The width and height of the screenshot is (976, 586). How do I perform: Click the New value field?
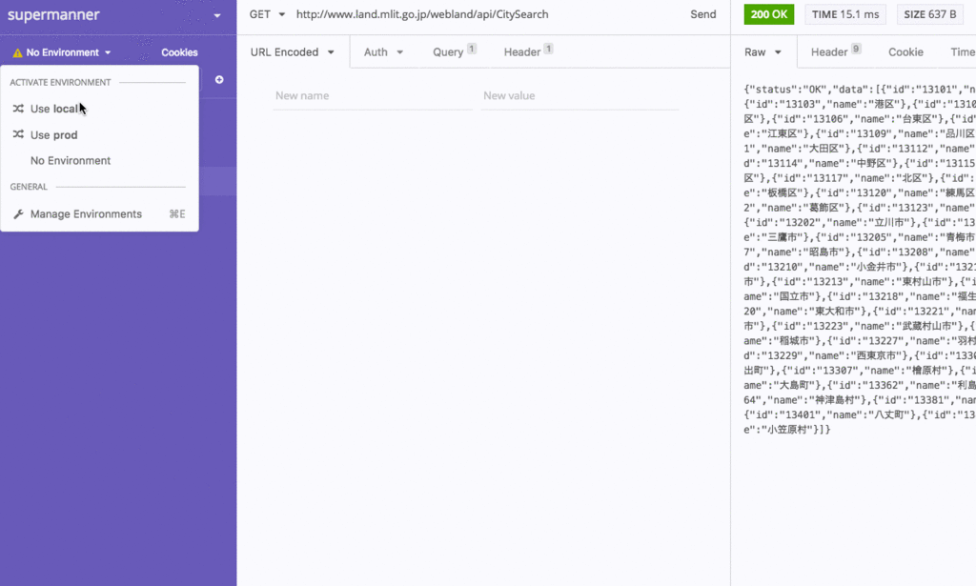pos(579,96)
